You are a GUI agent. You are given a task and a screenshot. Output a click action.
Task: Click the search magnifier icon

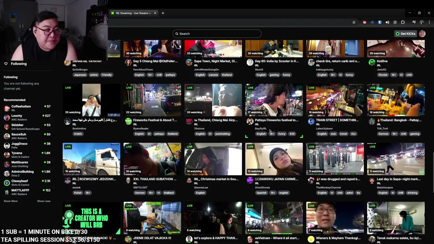click(177, 34)
